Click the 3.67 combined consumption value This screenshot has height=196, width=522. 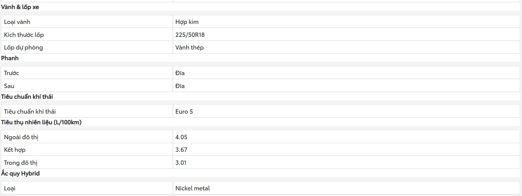(x=181, y=150)
